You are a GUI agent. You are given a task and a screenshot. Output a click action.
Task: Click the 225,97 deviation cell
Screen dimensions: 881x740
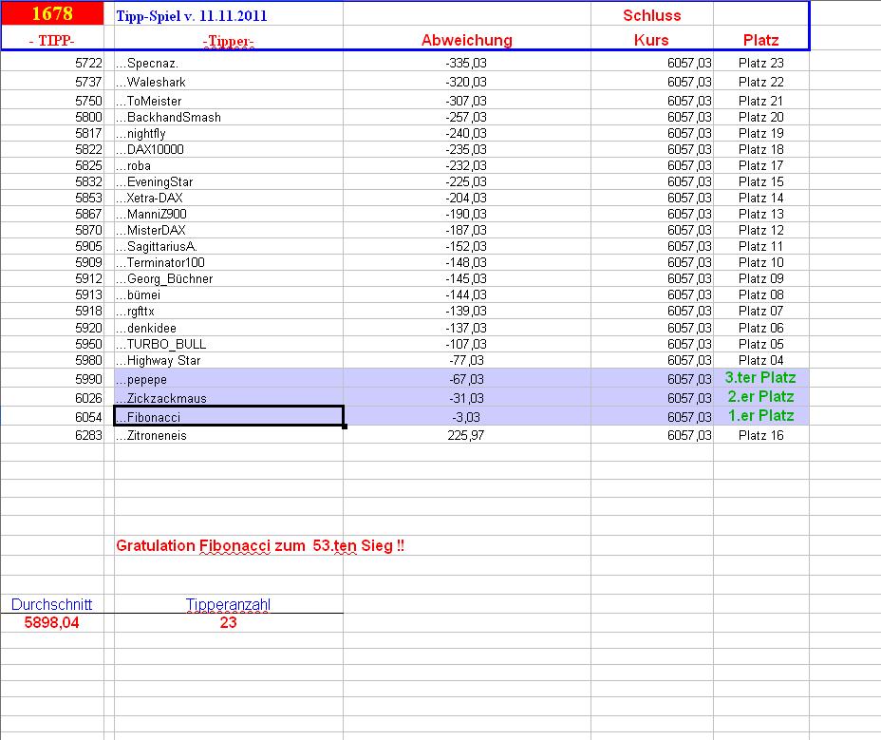coord(466,435)
